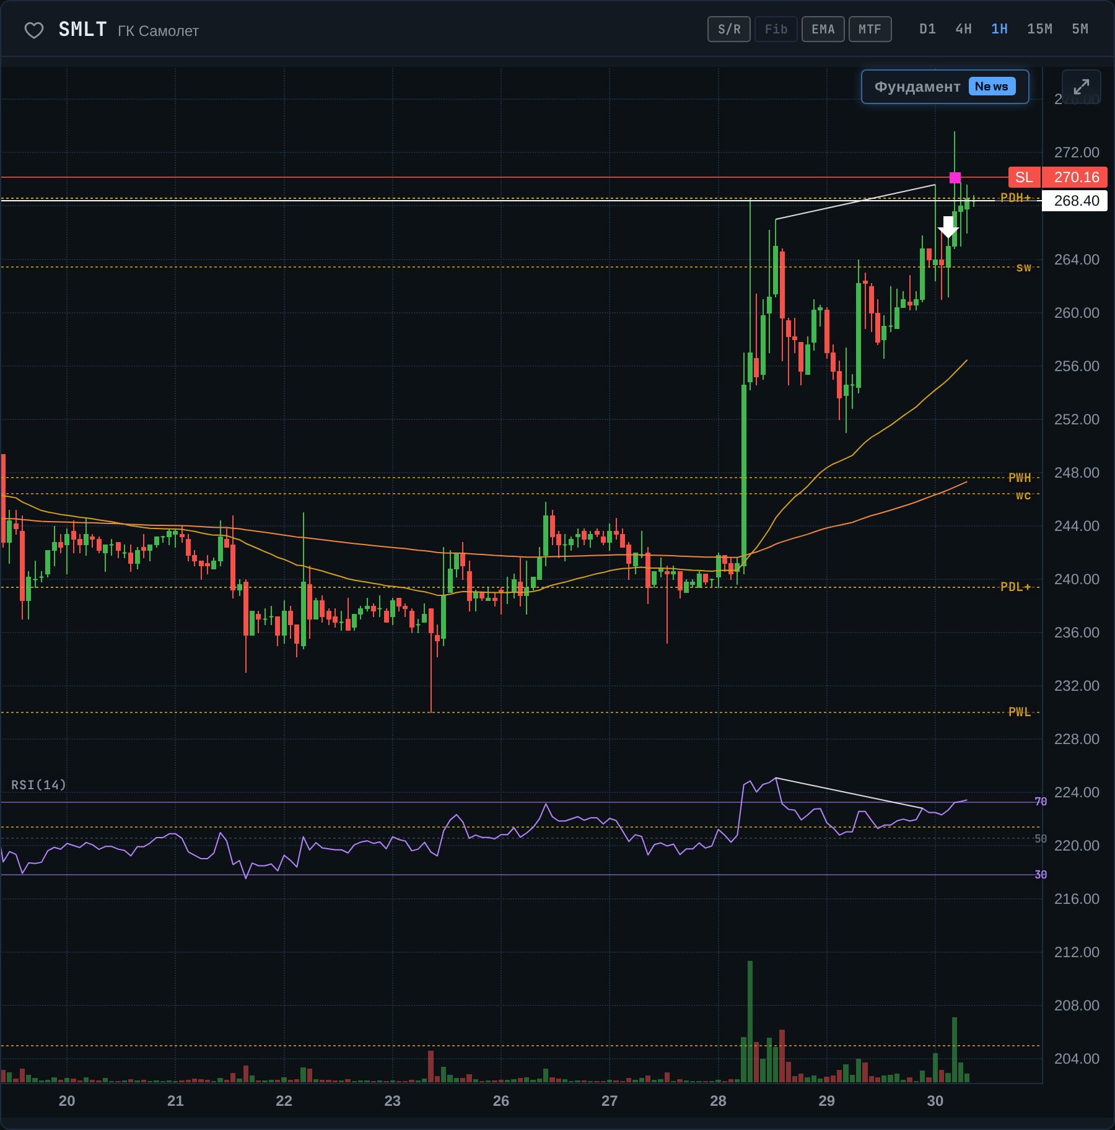Click the RSI 30 level label
The width and height of the screenshot is (1115, 1130).
[1041, 875]
